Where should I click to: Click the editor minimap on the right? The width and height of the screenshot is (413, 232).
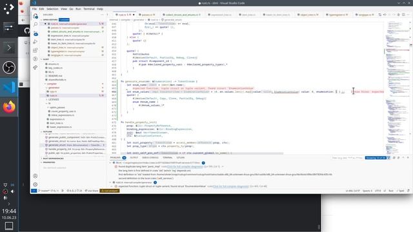397,87
